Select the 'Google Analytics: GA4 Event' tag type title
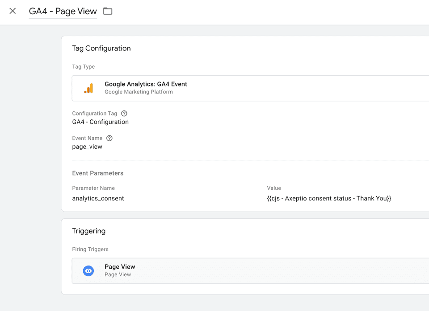The width and height of the screenshot is (429, 311). pyautogui.click(x=146, y=84)
